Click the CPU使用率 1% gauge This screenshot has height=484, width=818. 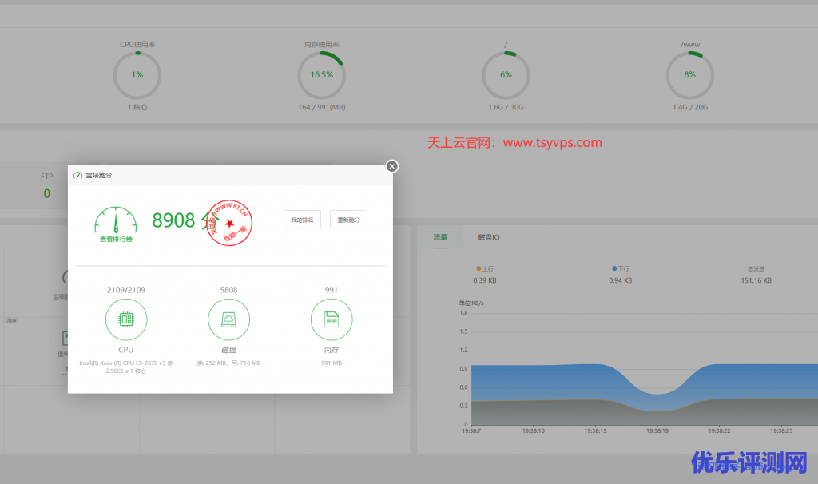[x=137, y=75]
